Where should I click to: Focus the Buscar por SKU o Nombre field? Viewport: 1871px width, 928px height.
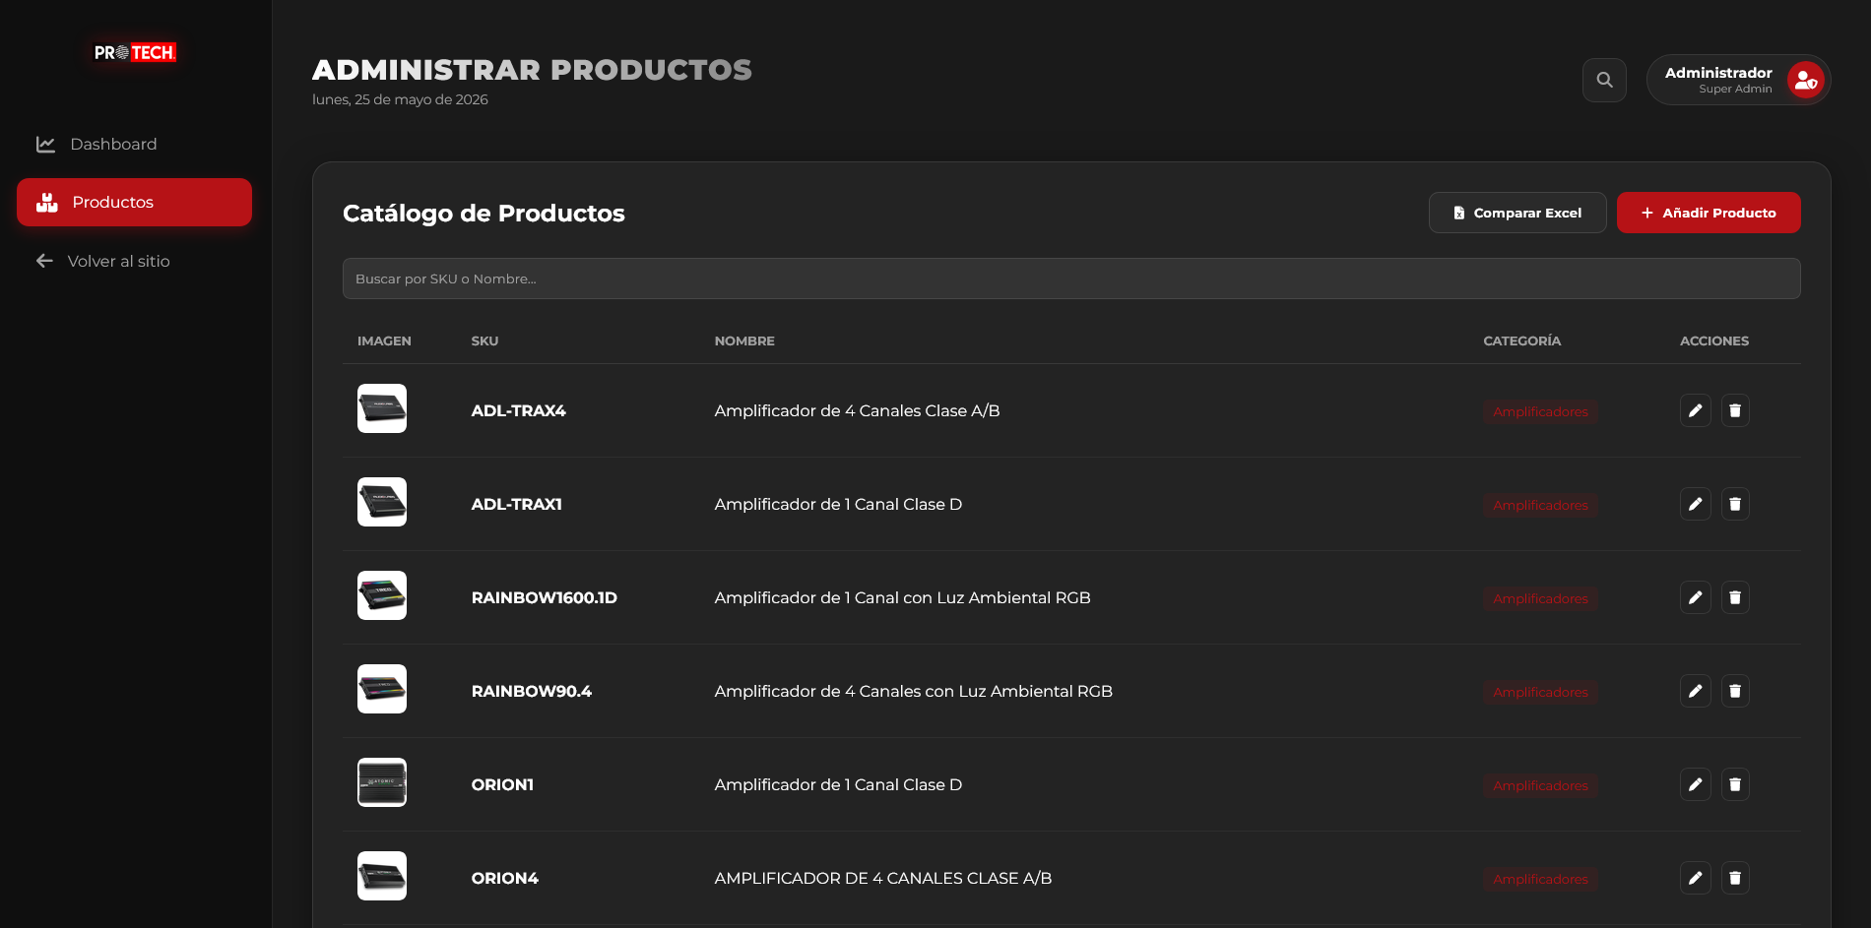tap(1071, 278)
